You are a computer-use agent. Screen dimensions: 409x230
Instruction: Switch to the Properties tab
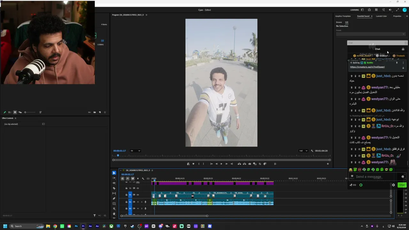coord(397,16)
